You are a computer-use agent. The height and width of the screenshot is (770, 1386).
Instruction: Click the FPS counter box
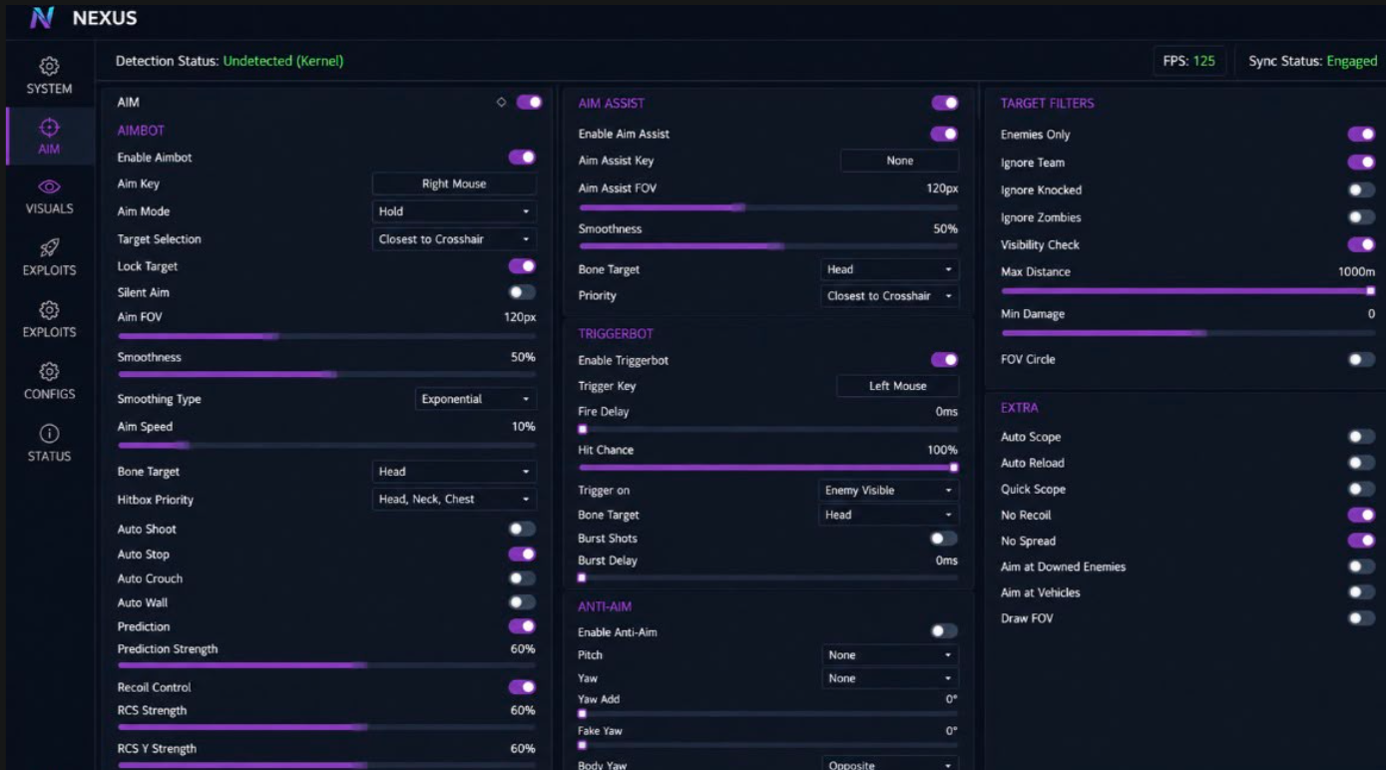1188,61
